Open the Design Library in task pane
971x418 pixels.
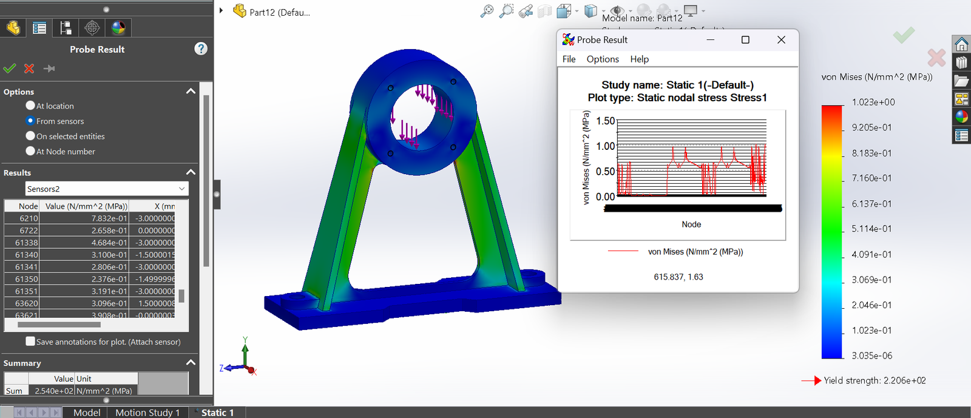tap(961, 62)
